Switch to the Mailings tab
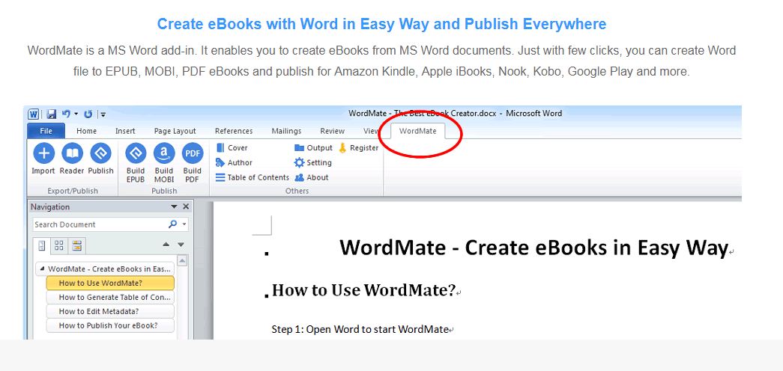Screen dimensions: 783x371 click(x=286, y=131)
